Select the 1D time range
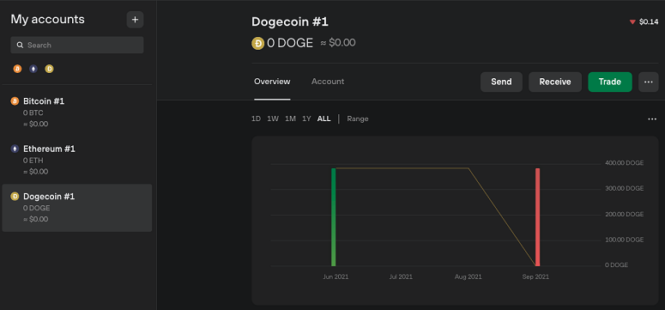This screenshot has width=665, height=310. (257, 119)
